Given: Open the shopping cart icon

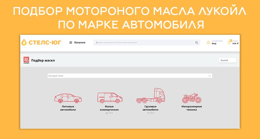Looking at the screenshot, I should (229, 42).
